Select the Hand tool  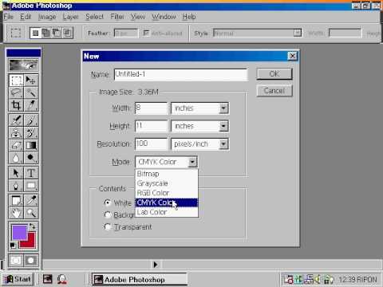16,213
